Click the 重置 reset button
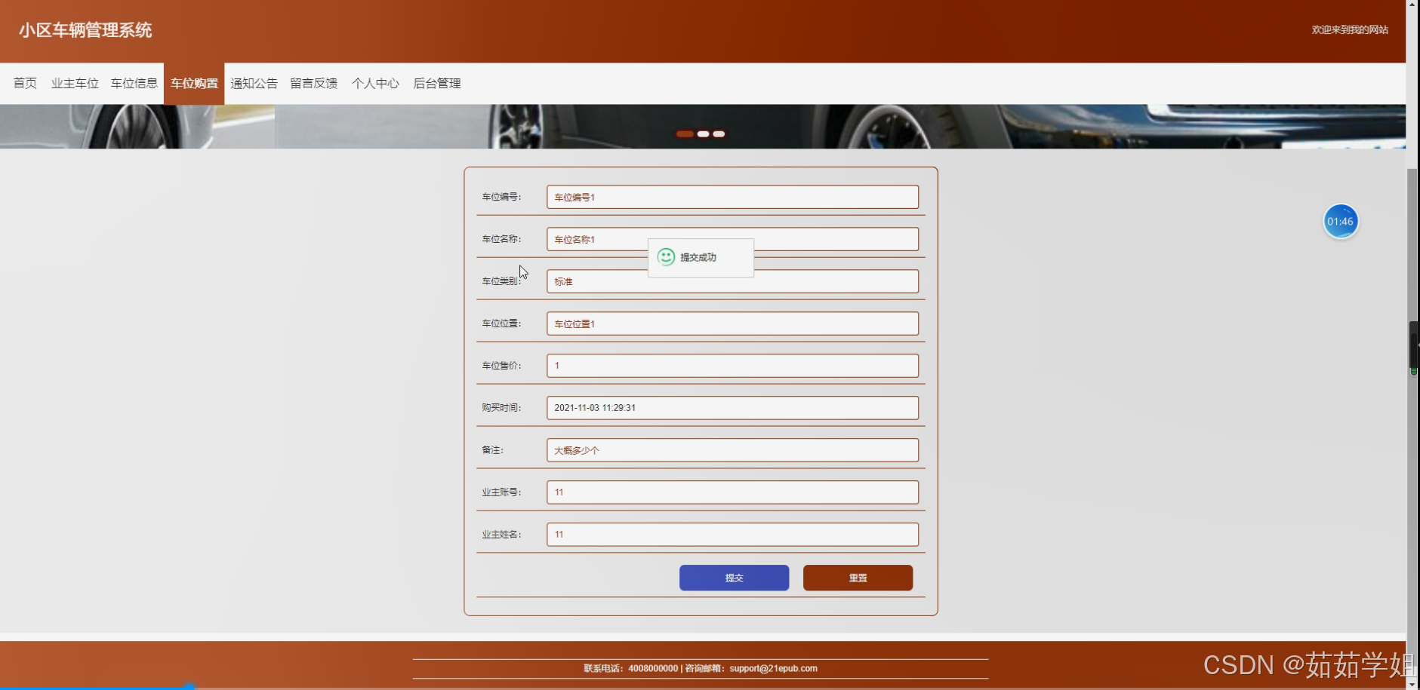 (858, 578)
